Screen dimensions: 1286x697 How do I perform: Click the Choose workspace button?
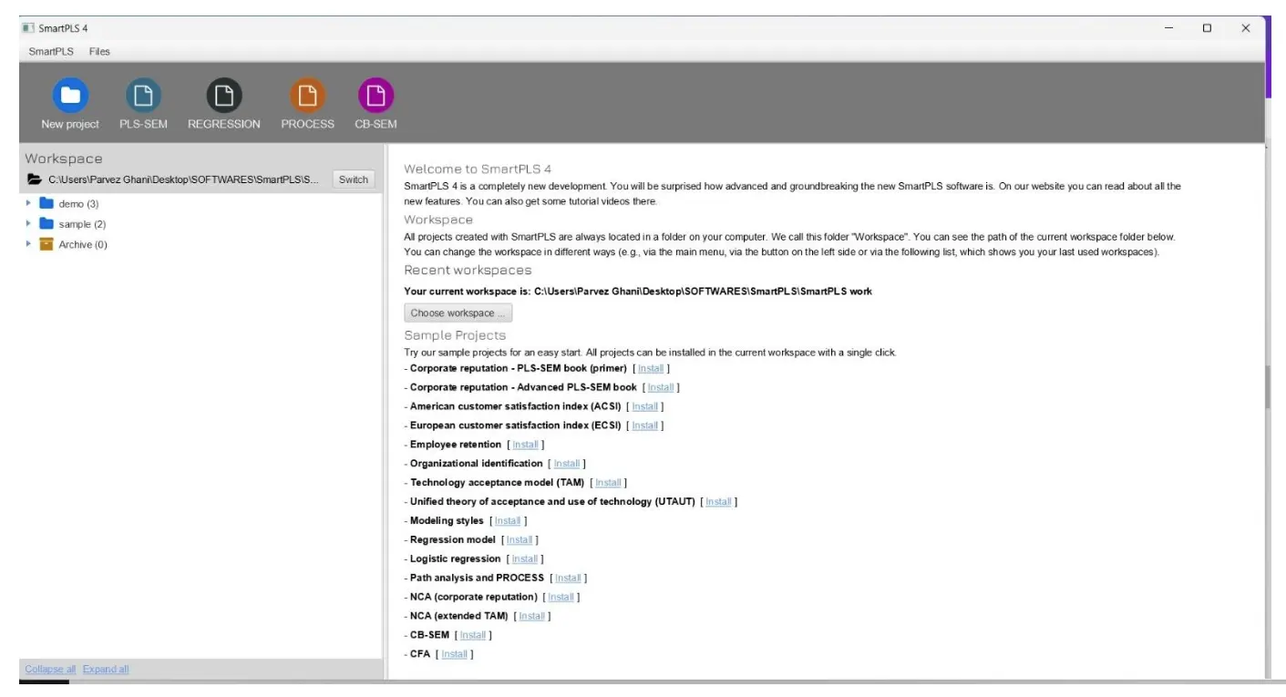[458, 313]
